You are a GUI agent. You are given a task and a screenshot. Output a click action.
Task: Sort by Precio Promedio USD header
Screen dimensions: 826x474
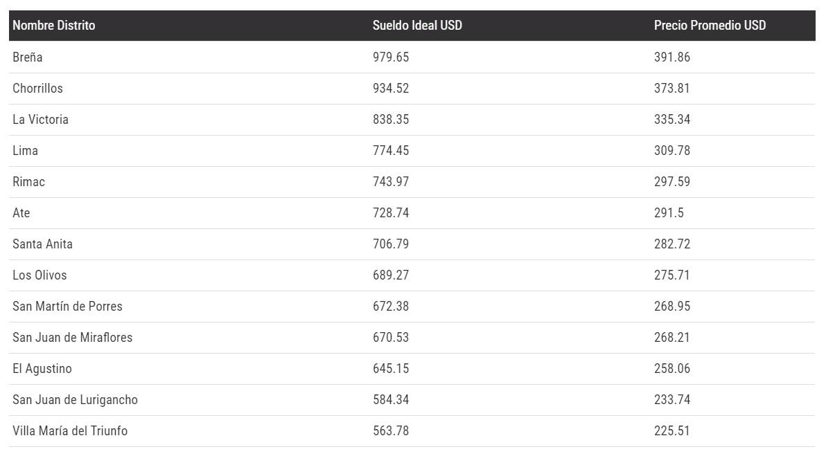(710, 26)
